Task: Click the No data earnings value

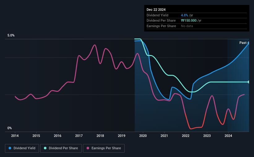Action: (x=187, y=26)
